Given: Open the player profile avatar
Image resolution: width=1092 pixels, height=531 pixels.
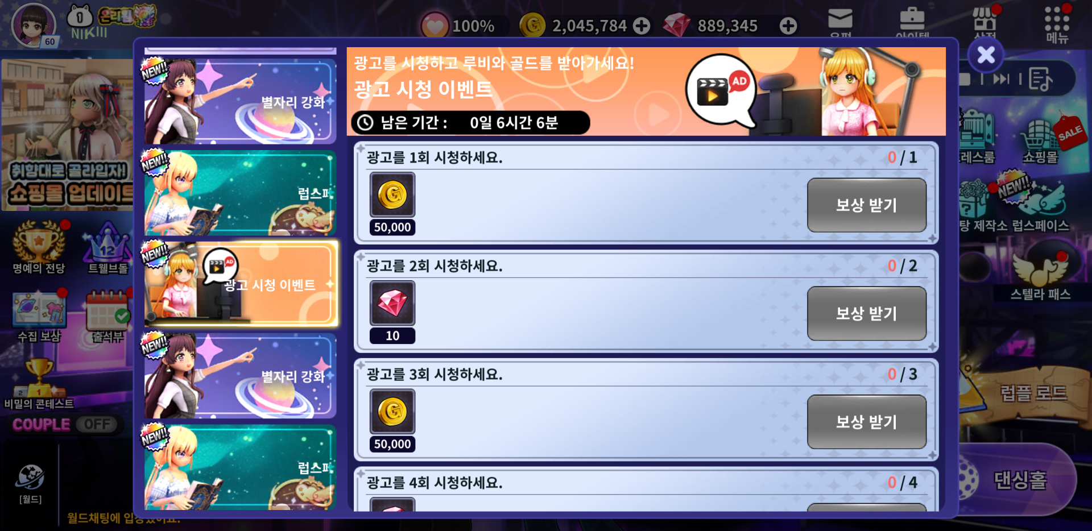Looking at the screenshot, I should [34, 25].
